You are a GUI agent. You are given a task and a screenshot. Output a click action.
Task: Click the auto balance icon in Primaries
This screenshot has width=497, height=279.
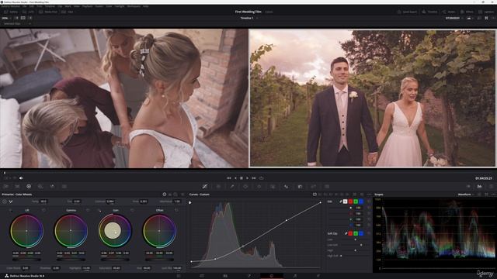tap(5, 201)
